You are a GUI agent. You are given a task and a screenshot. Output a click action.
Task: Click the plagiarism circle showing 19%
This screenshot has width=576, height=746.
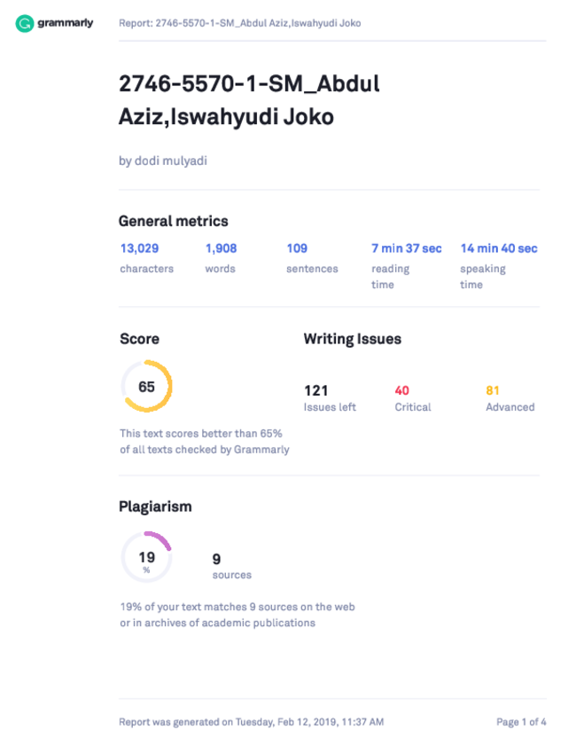(x=146, y=557)
